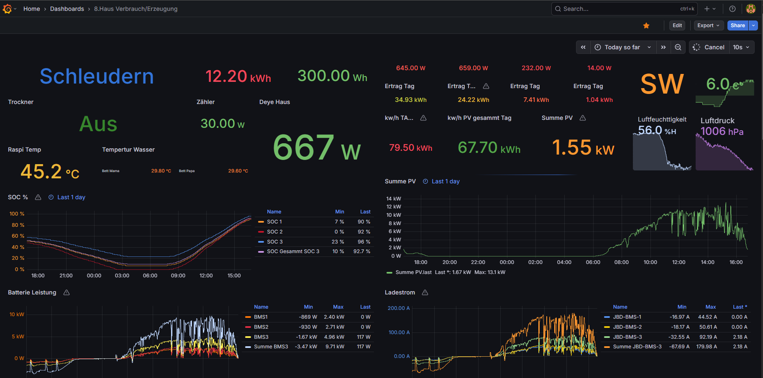Toggle SOC 1 series in legend
This screenshot has height=378, width=763.
click(x=274, y=222)
